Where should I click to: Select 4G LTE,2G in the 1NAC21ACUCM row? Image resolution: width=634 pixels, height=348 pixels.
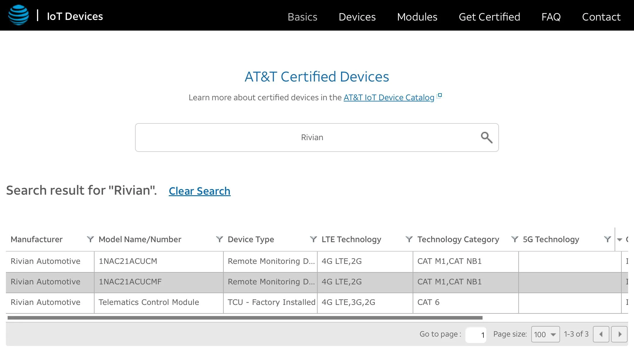(x=365, y=262)
